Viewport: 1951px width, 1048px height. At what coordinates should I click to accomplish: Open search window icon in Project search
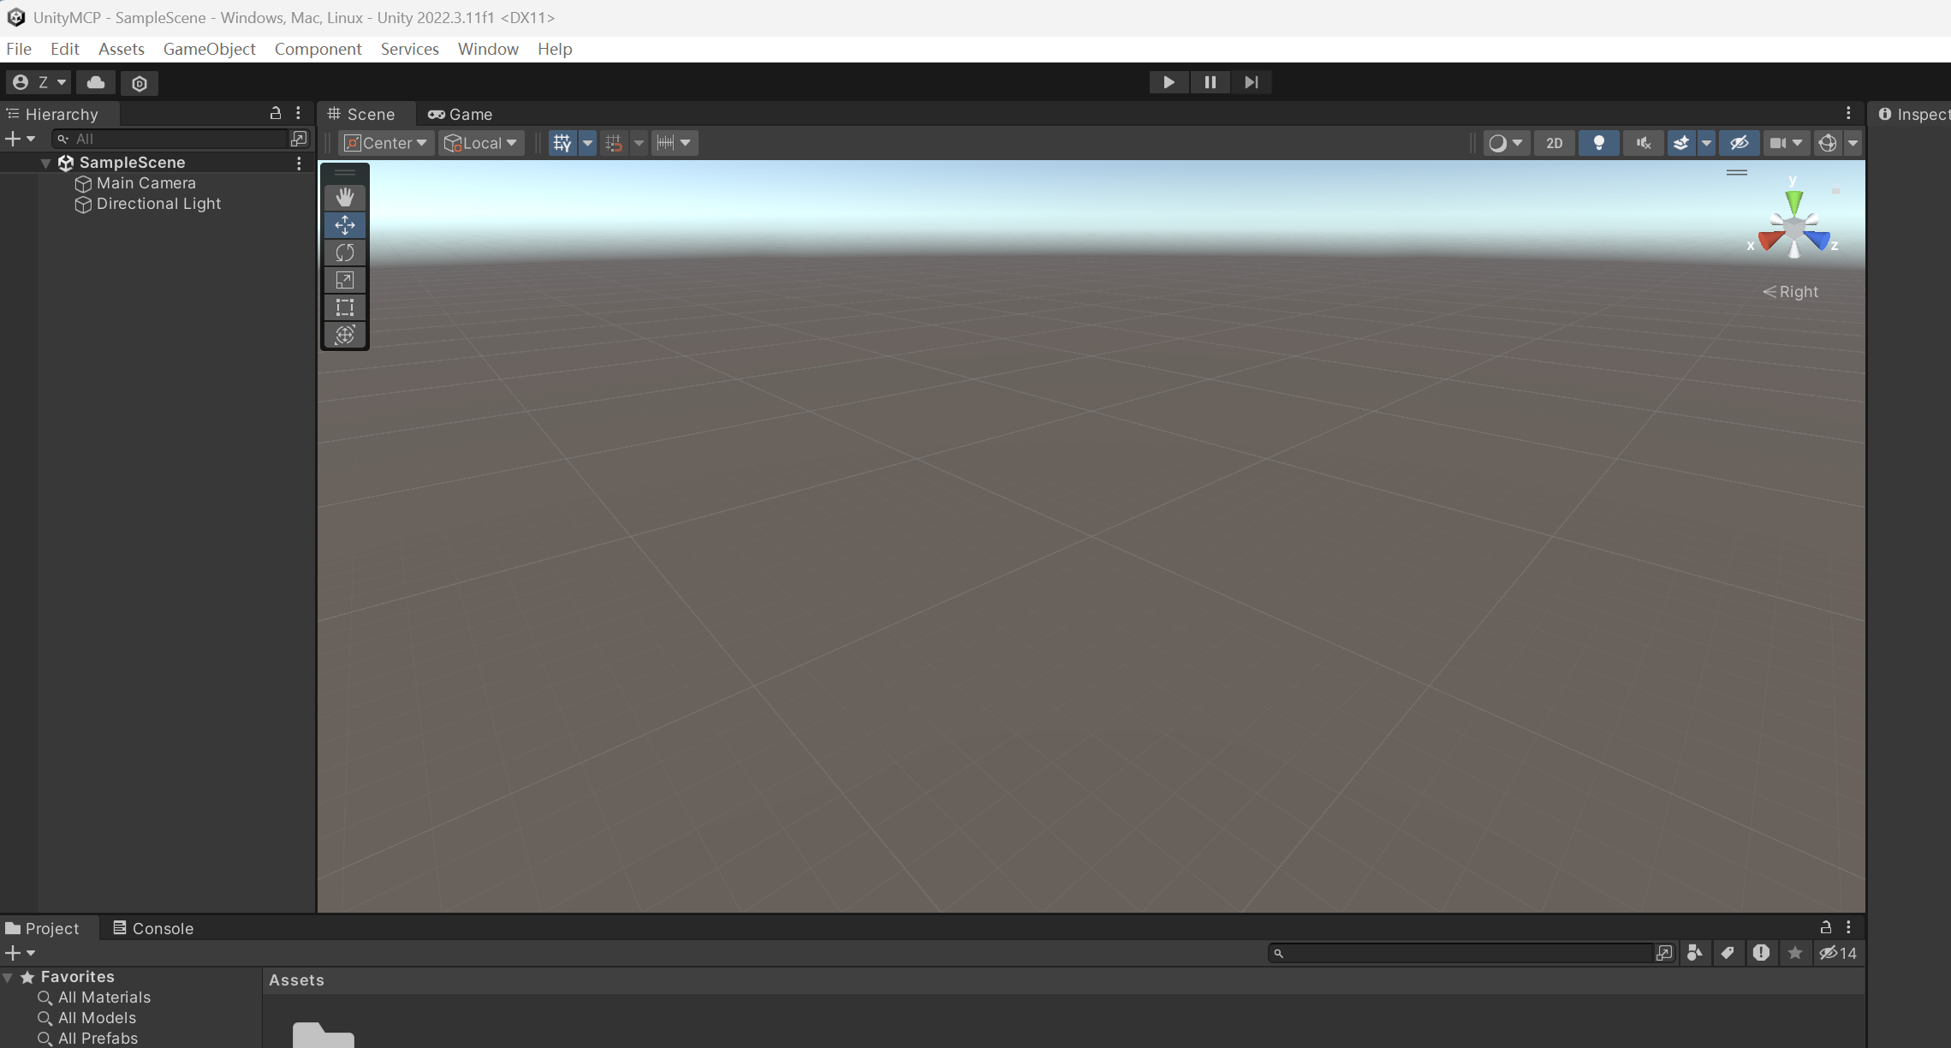pos(1664,953)
